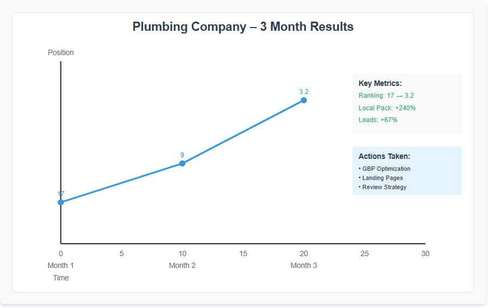This screenshot has height=308, width=491.
Task: Click the Ranking: 17 → 3.2 metric
Action: 386,96
